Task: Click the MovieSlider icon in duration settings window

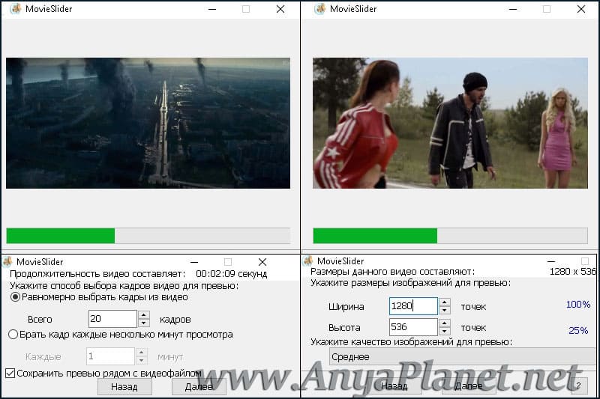Action: (x=7, y=261)
